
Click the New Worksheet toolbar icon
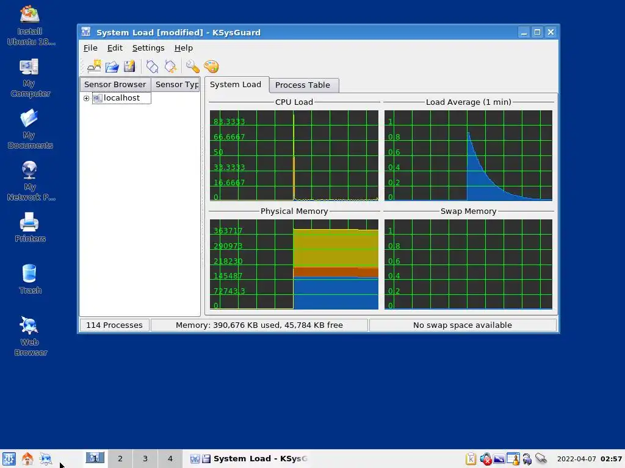[x=94, y=66]
